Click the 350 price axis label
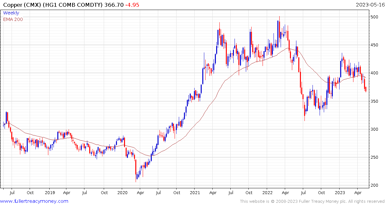Screen dimensions: 385x206 coord(375,101)
